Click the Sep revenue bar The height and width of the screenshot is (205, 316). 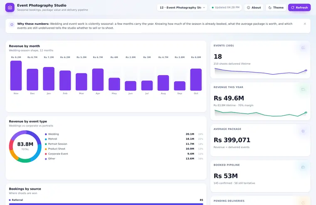[x=180, y=86]
